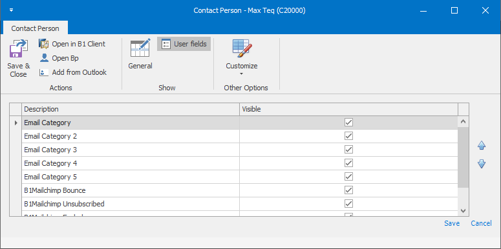Choose Add from Outlook
Image resolution: width=501 pixels, height=249 pixels.
[x=73, y=72]
